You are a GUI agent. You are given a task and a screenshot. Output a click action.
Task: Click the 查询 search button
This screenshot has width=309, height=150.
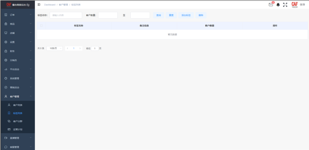tap(159, 15)
